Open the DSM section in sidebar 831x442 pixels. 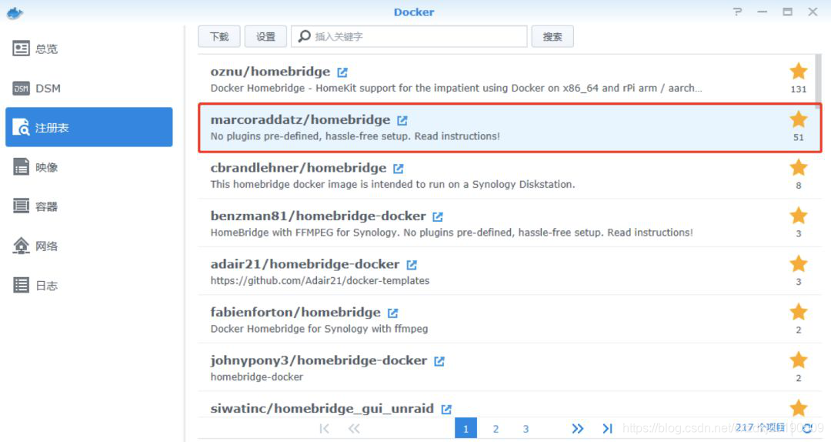pyautogui.click(x=89, y=88)
